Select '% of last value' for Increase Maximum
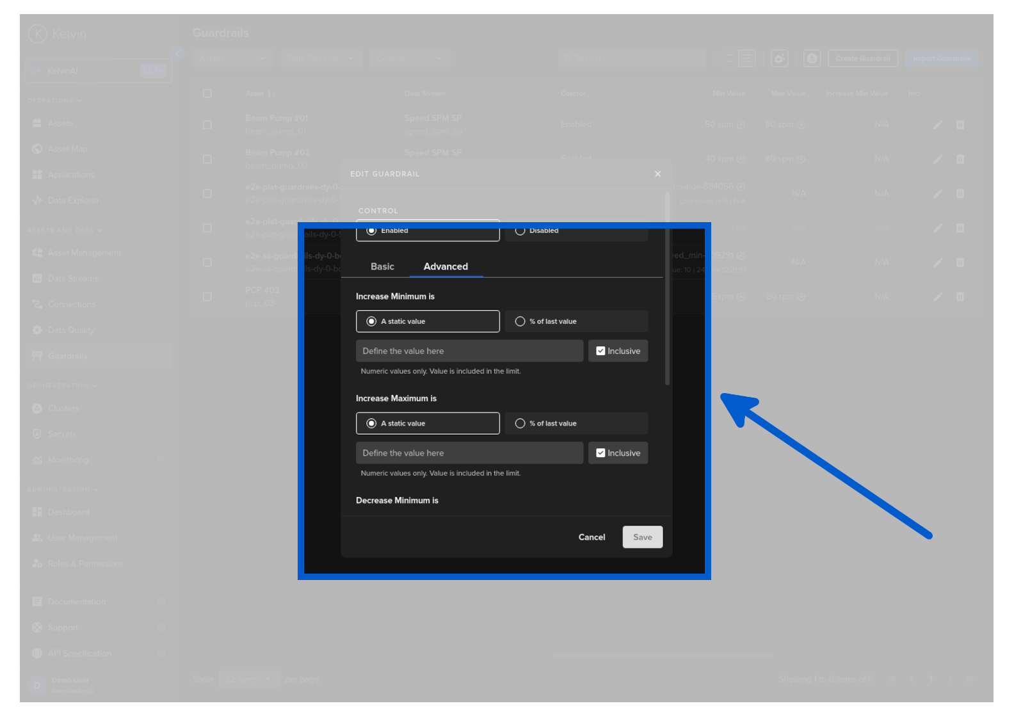The image size is (1014, 717). tap(520, 423)
